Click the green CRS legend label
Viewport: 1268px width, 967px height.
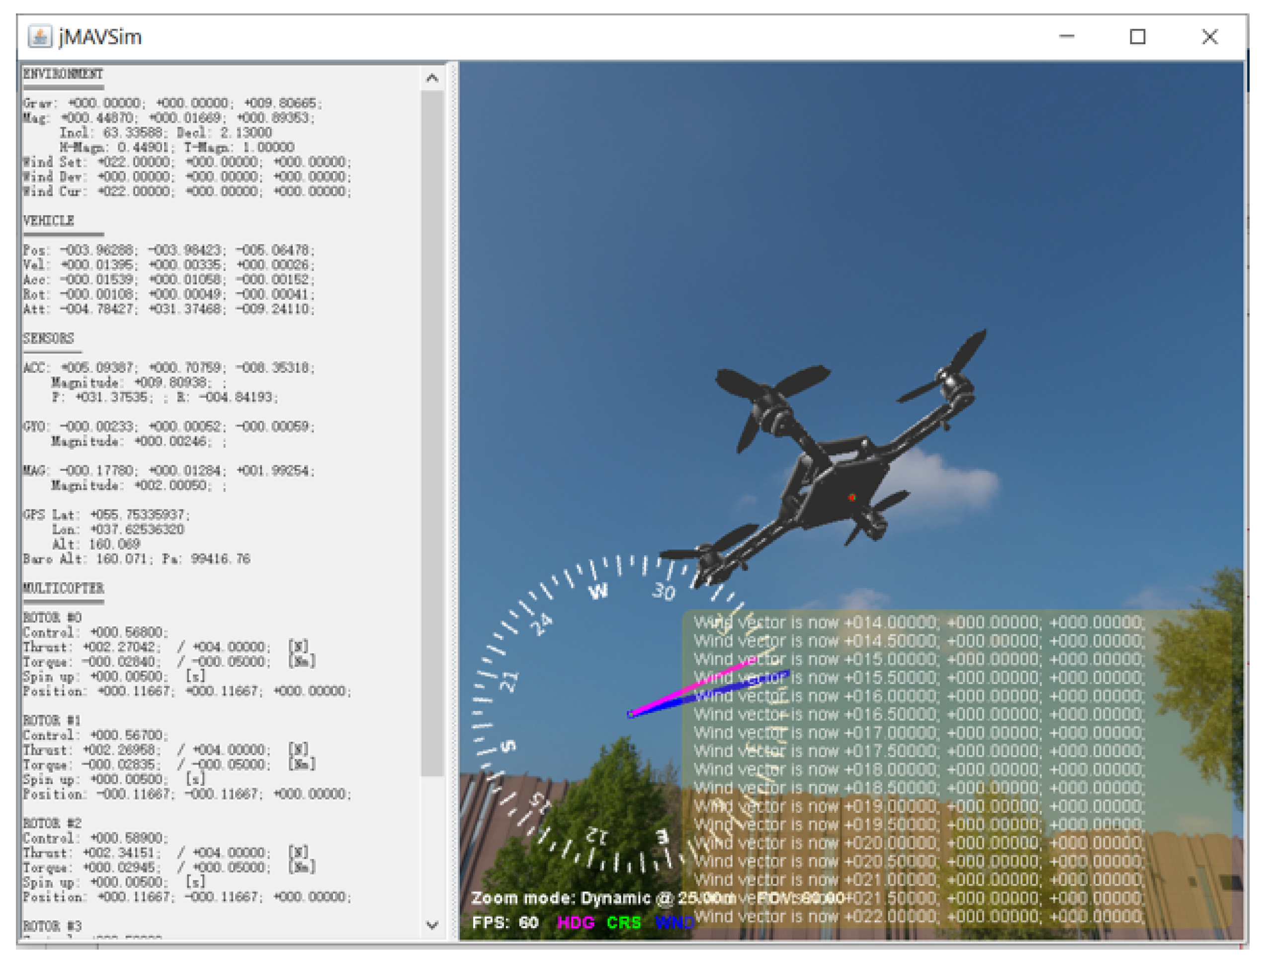point(624,922)
